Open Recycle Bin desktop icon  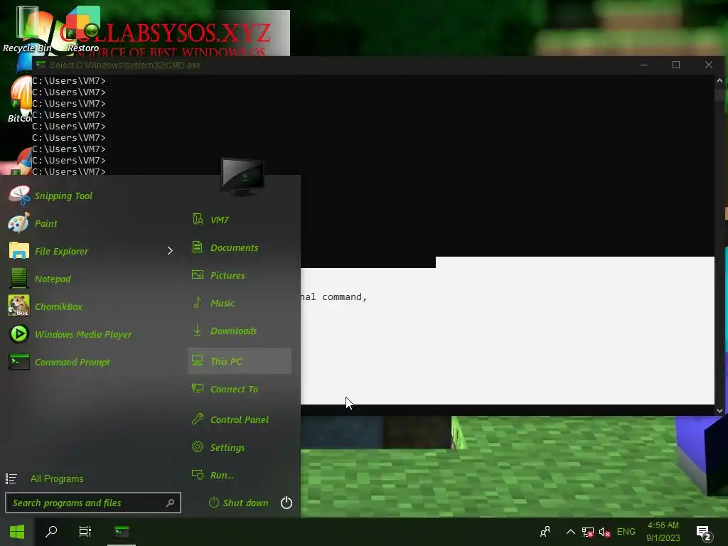click(x=27, y=28)
